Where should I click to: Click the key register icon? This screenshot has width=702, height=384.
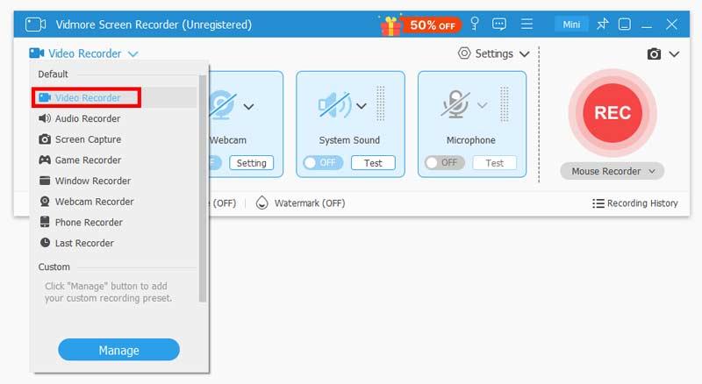point(475,25)
